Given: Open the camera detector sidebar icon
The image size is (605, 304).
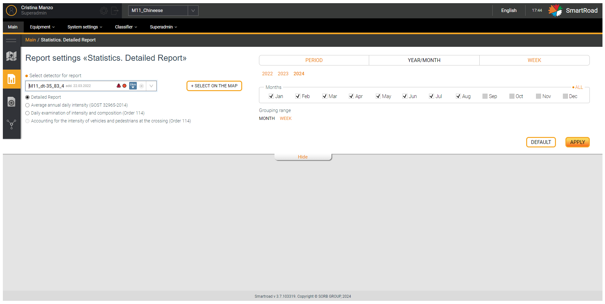Looking at the screenshot, I should click(11, 102).
